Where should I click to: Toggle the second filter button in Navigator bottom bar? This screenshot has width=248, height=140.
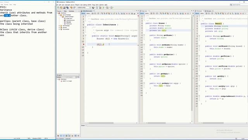coord(61,136)
